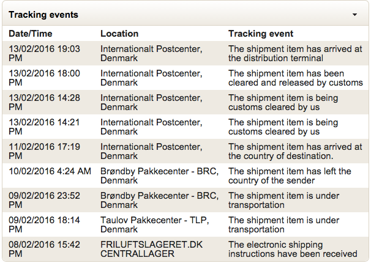Click 'arrived at the distribution terminal' event

click(x=295, y=53)
